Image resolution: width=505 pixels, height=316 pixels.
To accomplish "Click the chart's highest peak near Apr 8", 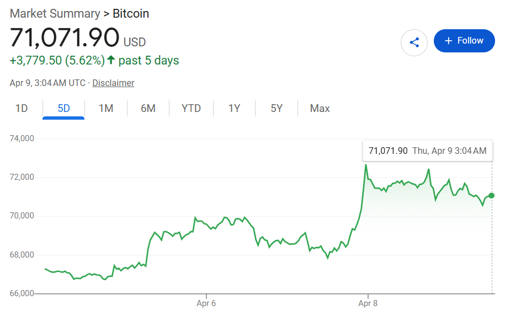I will (x=365, y=165).
